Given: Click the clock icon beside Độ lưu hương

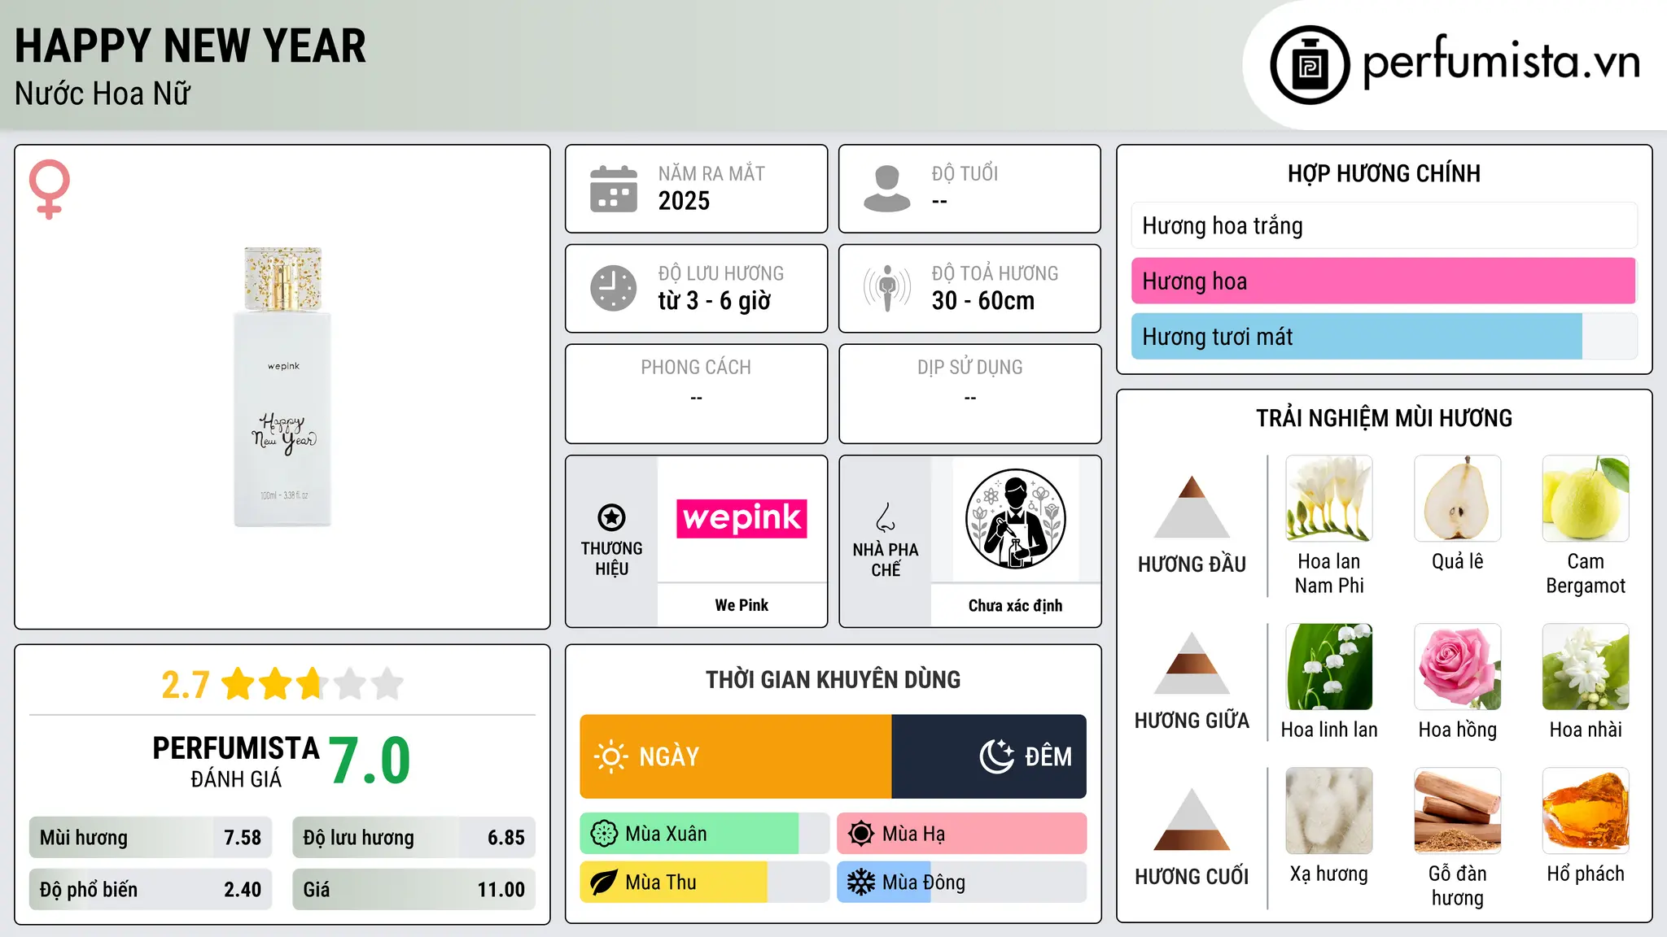Looking at the screenshot, I should [614, 288].
